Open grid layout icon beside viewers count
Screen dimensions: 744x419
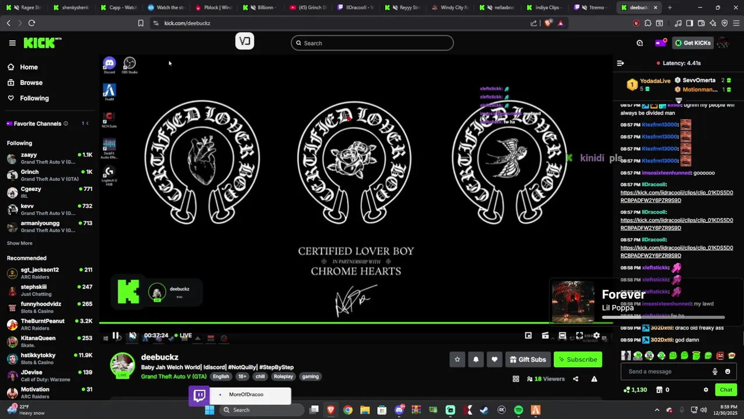(516, 379)
